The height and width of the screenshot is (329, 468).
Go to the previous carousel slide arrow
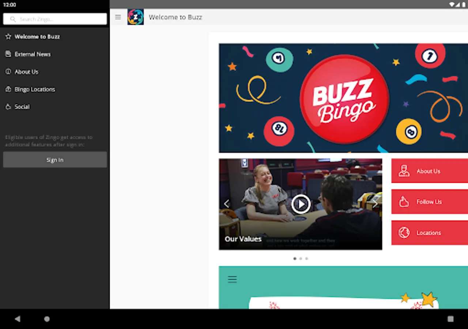pos(226,204)
